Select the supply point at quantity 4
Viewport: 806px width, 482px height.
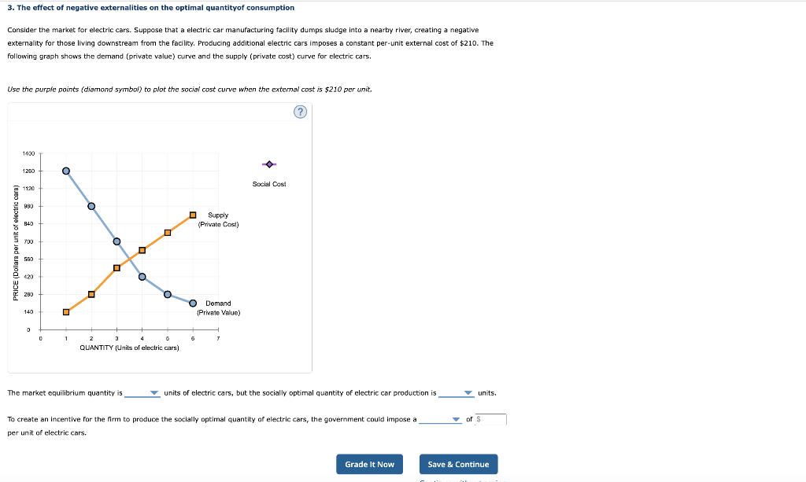tap(142, 250)
